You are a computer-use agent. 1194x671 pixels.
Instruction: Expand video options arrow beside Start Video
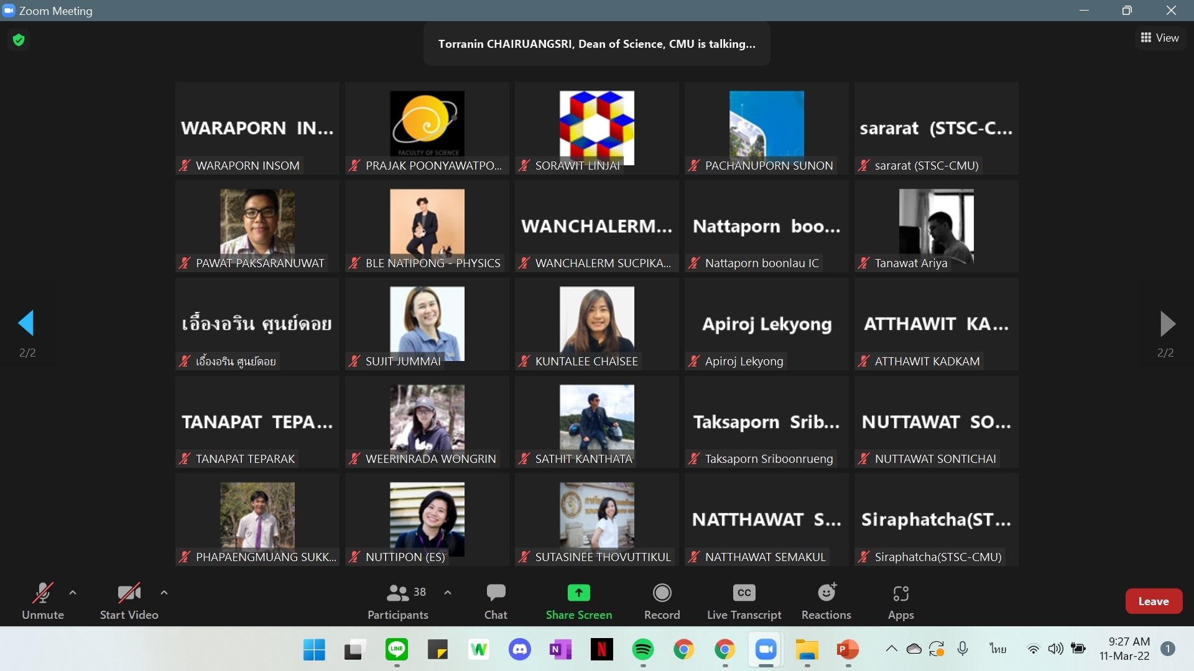[x=164, y=593]
